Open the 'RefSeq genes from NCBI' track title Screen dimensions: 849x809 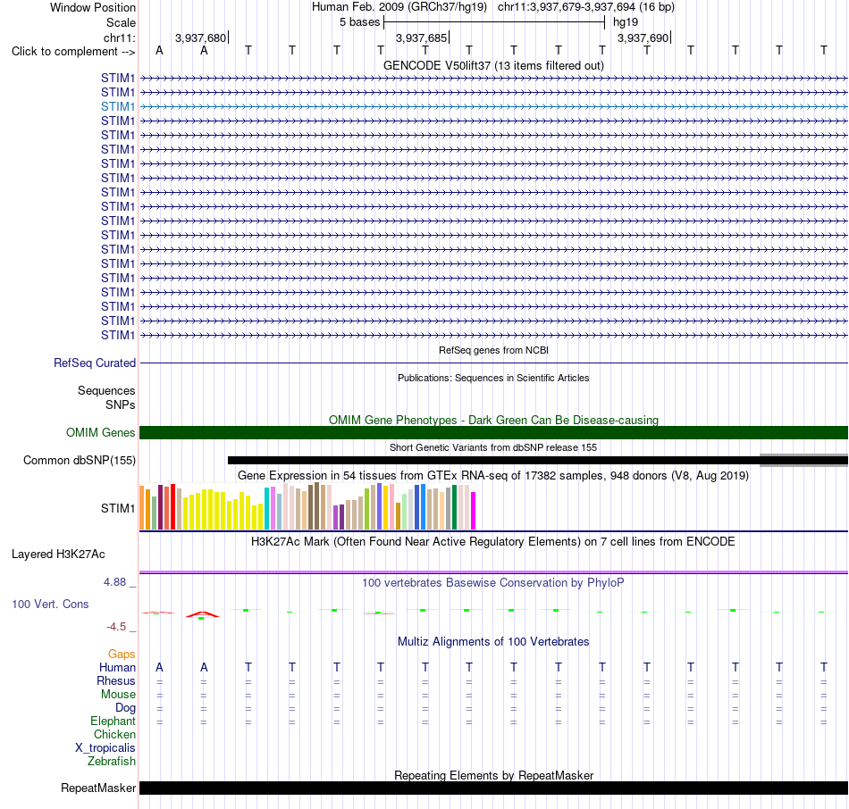point(493,350)
